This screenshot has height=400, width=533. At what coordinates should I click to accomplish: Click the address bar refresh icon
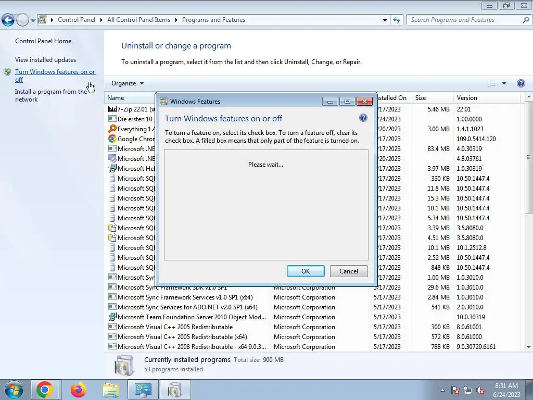(396, 20)
